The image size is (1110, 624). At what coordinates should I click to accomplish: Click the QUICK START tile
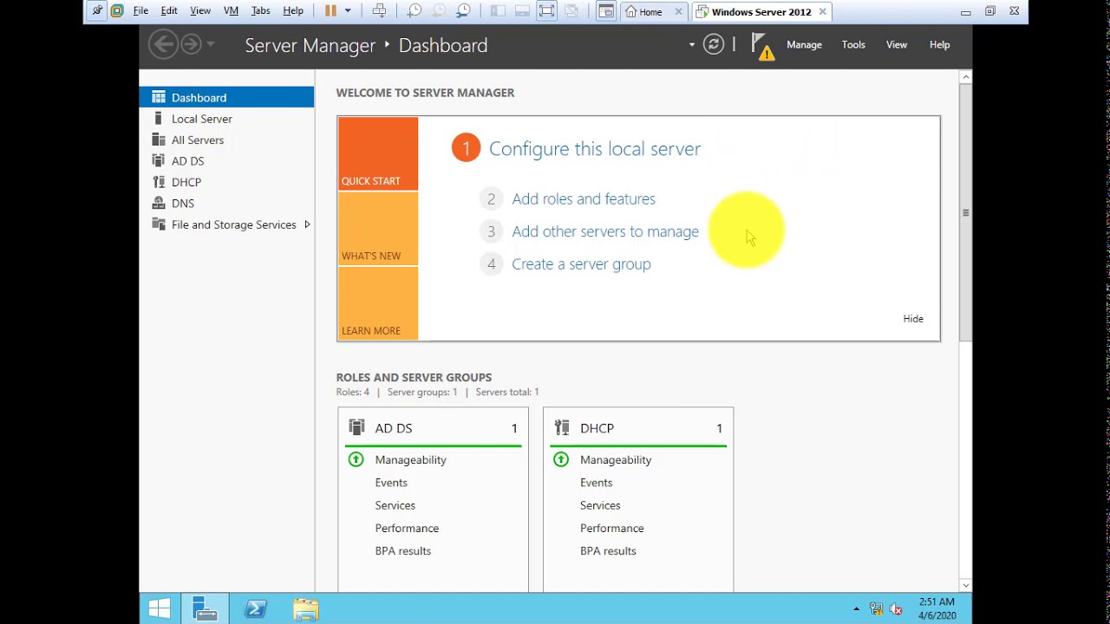coord(378,153)
